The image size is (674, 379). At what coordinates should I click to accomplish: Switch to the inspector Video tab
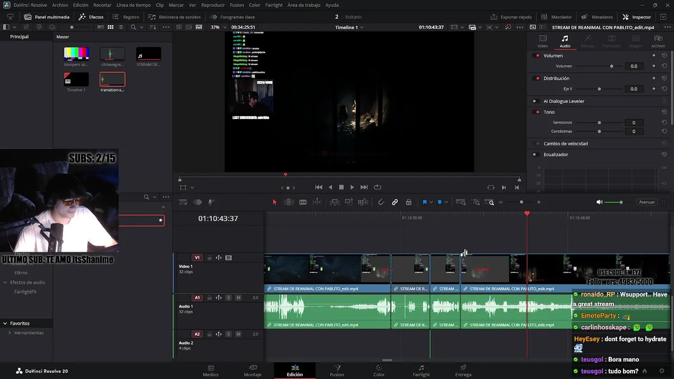click(x=542, y=41)
